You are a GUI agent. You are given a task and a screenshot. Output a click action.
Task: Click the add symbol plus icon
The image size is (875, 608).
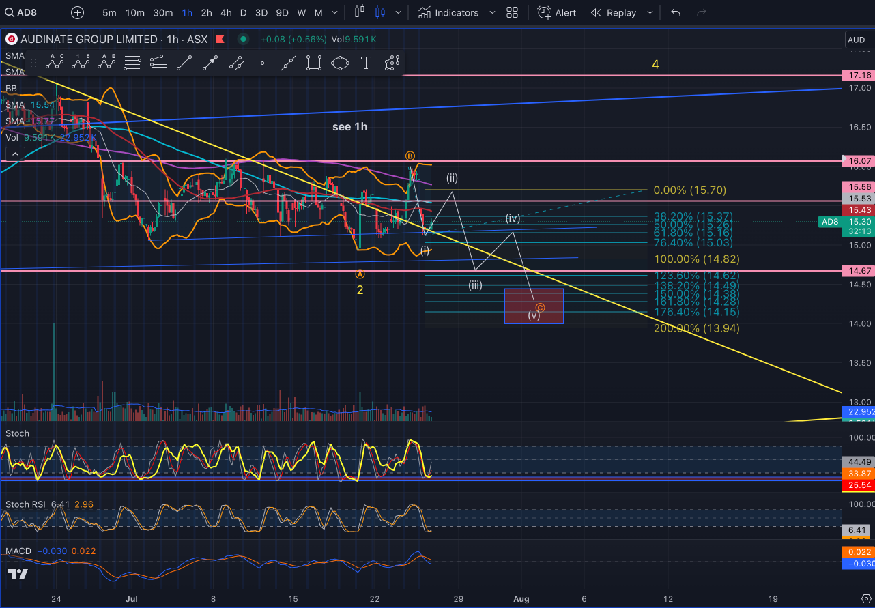(77, 12)
